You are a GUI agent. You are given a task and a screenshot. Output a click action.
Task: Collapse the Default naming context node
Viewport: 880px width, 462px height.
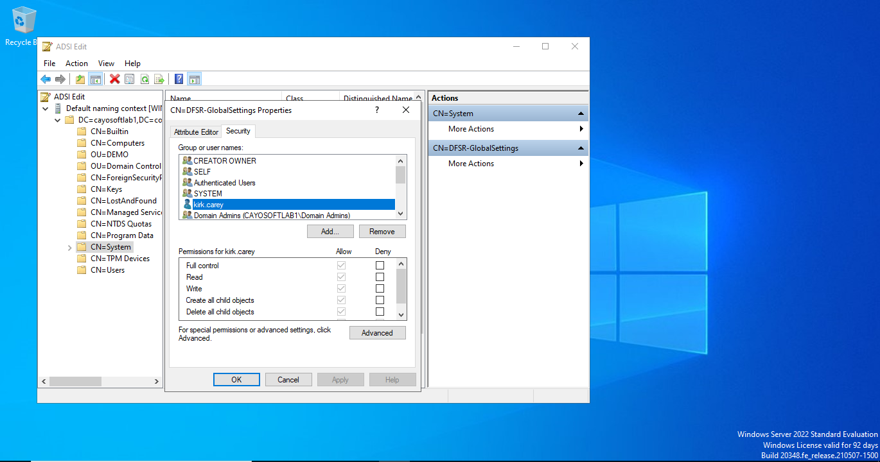pos(46,108)
